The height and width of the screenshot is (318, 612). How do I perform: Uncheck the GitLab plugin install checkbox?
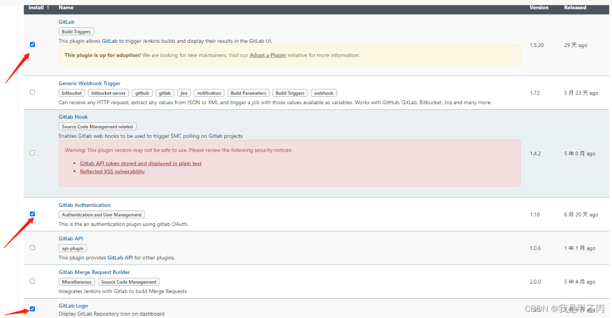click(33, 45)
